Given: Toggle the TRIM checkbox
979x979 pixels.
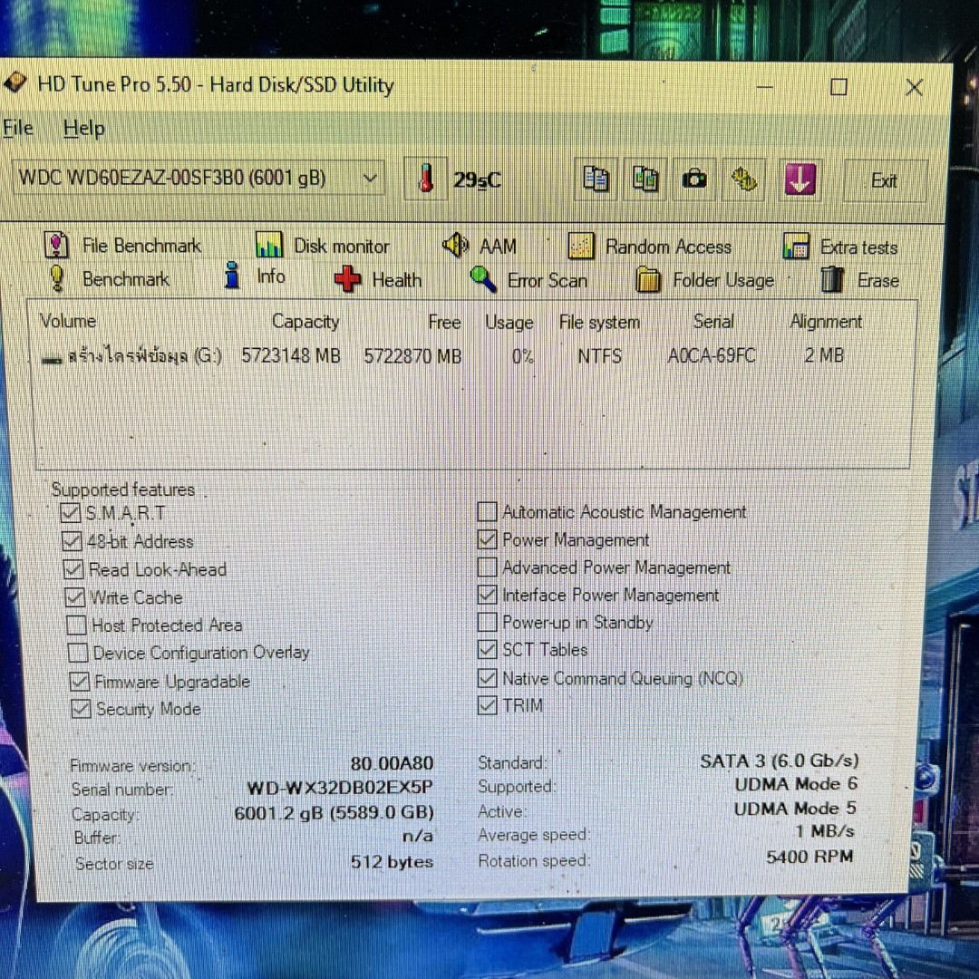Looking at the screenshot, I should (x=488, y=705).
